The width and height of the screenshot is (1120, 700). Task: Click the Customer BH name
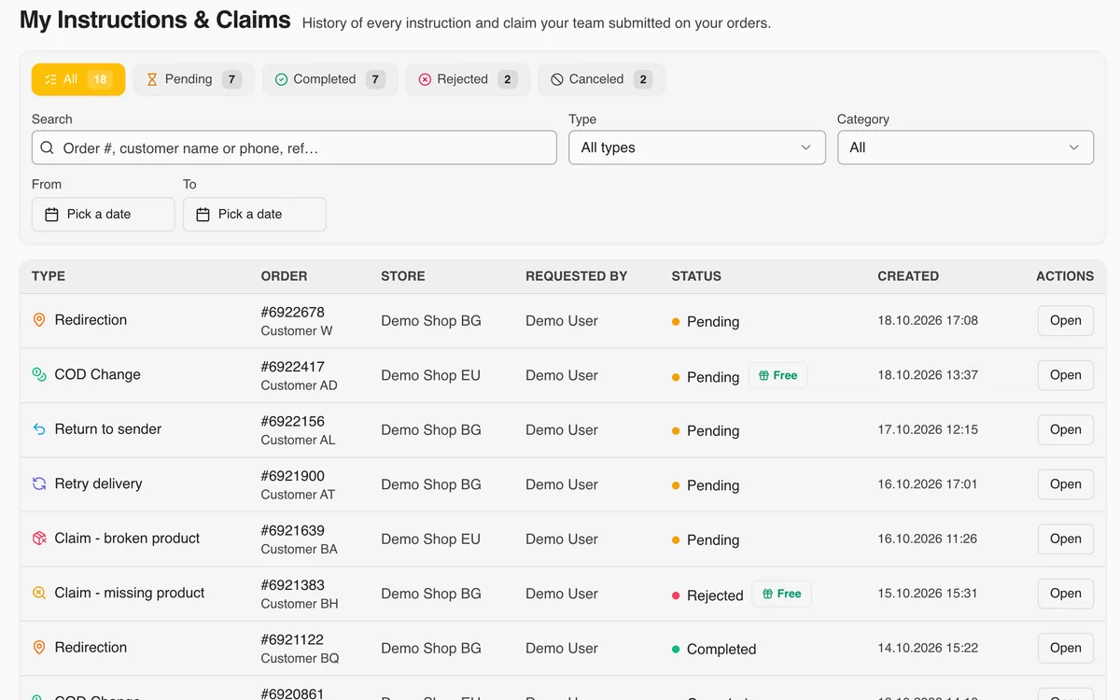coord(300,604)
